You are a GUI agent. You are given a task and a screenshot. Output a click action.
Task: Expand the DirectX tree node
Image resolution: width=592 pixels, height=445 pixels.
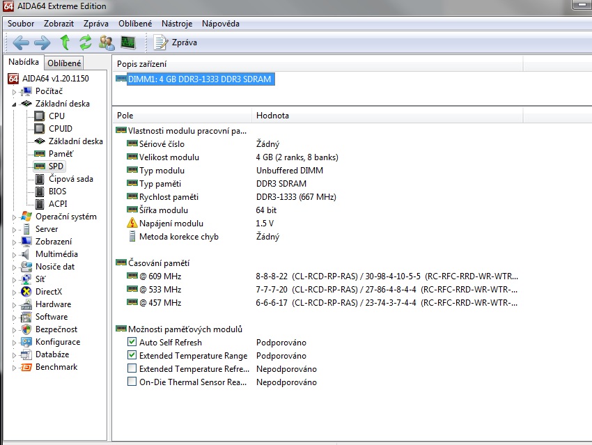point(14,292)
